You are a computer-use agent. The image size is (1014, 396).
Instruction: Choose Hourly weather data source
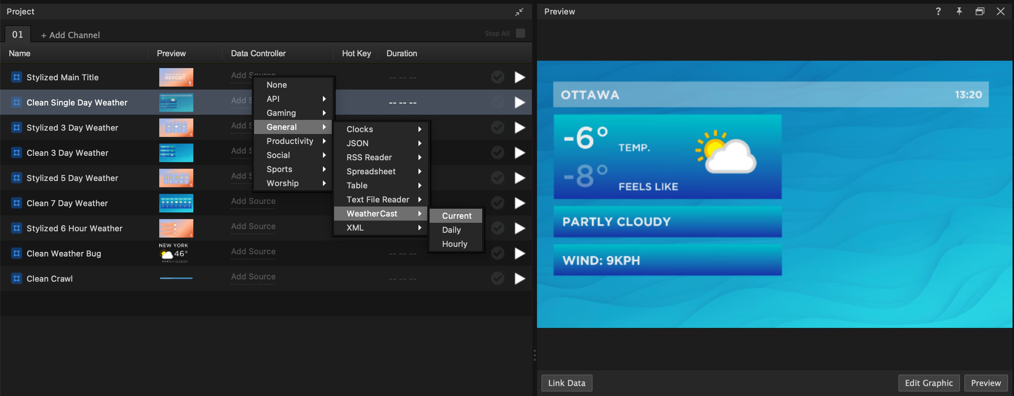(456, 244)
